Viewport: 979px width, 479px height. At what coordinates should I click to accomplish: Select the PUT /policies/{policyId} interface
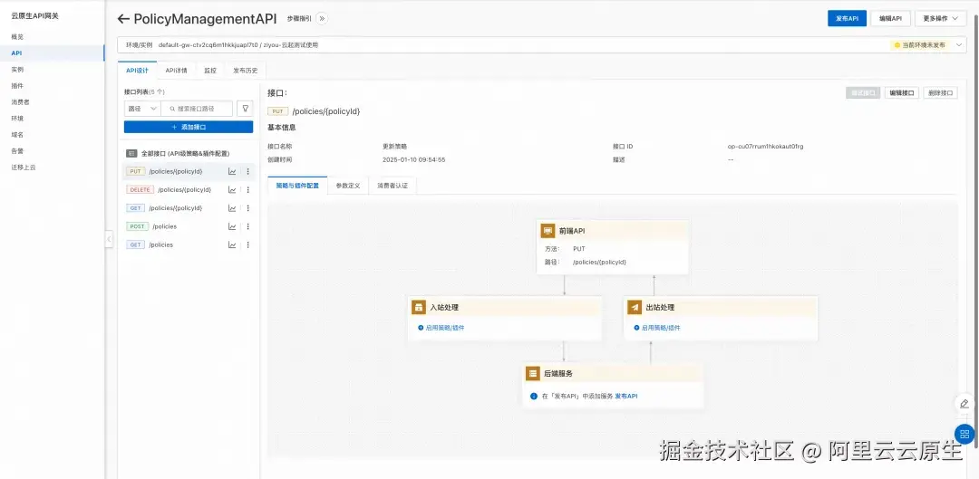[189, 171]
